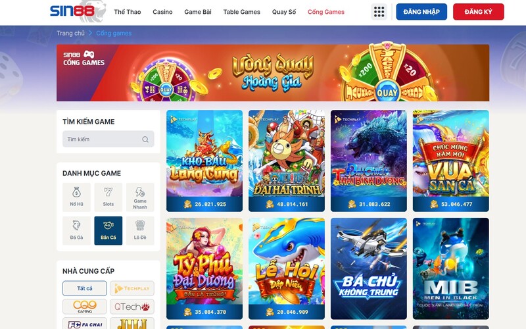
Task: Select the Đá Gà rooster category
Action: point(76,231)
